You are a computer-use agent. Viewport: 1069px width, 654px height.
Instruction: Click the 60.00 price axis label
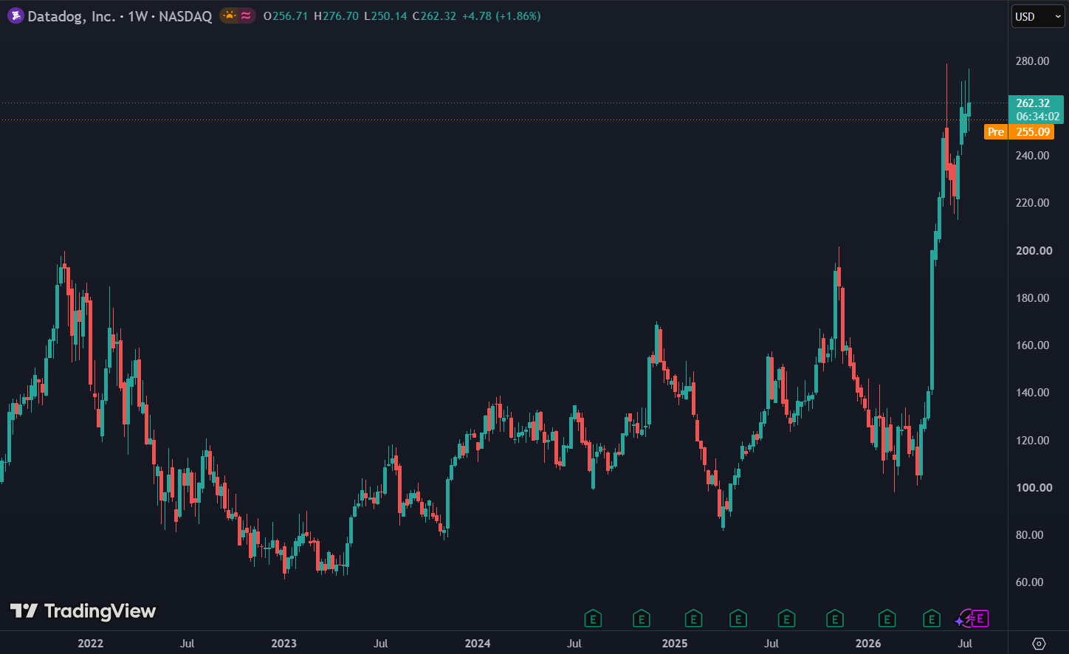point(1029,582)
